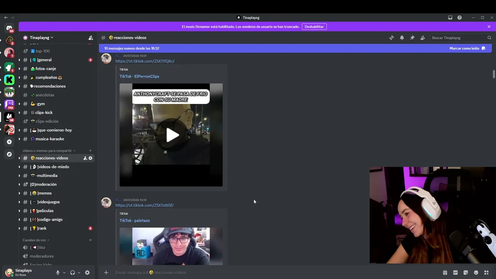Open Inbox icon in title bar
The height and width of the screenshot is (279, 496).
450,17
